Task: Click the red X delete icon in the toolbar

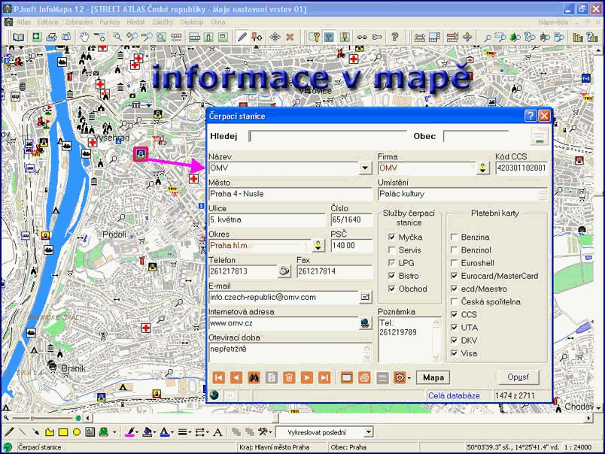Action: pyautogui.click(x=290, y=37)
